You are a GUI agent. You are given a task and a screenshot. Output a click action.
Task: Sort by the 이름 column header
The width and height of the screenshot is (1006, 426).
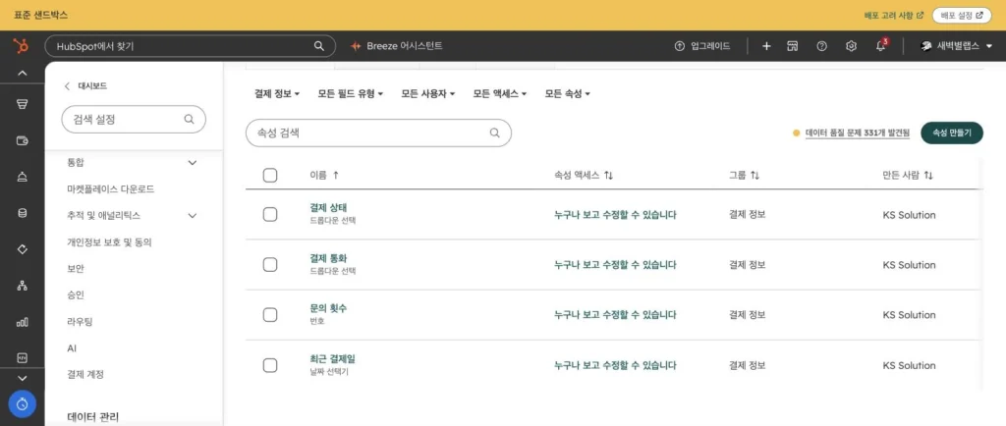tap(324, 175)
